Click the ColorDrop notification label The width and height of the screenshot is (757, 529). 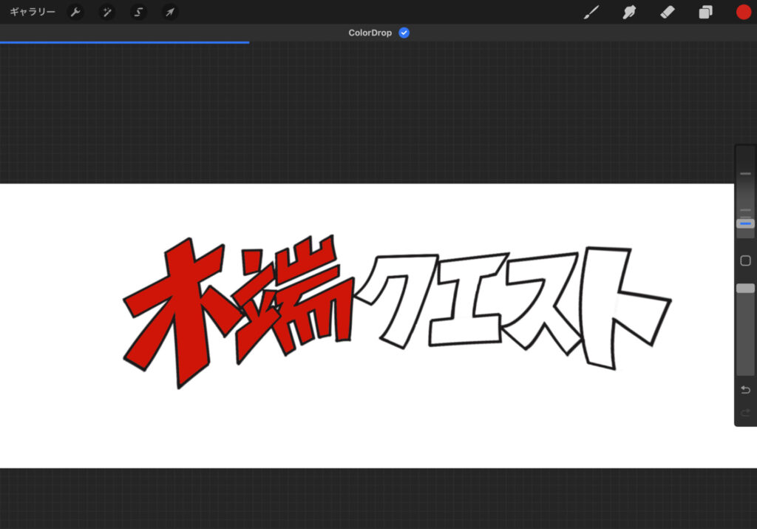[x=370, y=33]
